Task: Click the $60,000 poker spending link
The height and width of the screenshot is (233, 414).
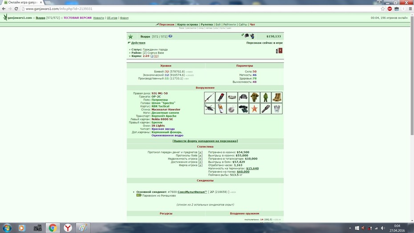Action: coord(243,172)
